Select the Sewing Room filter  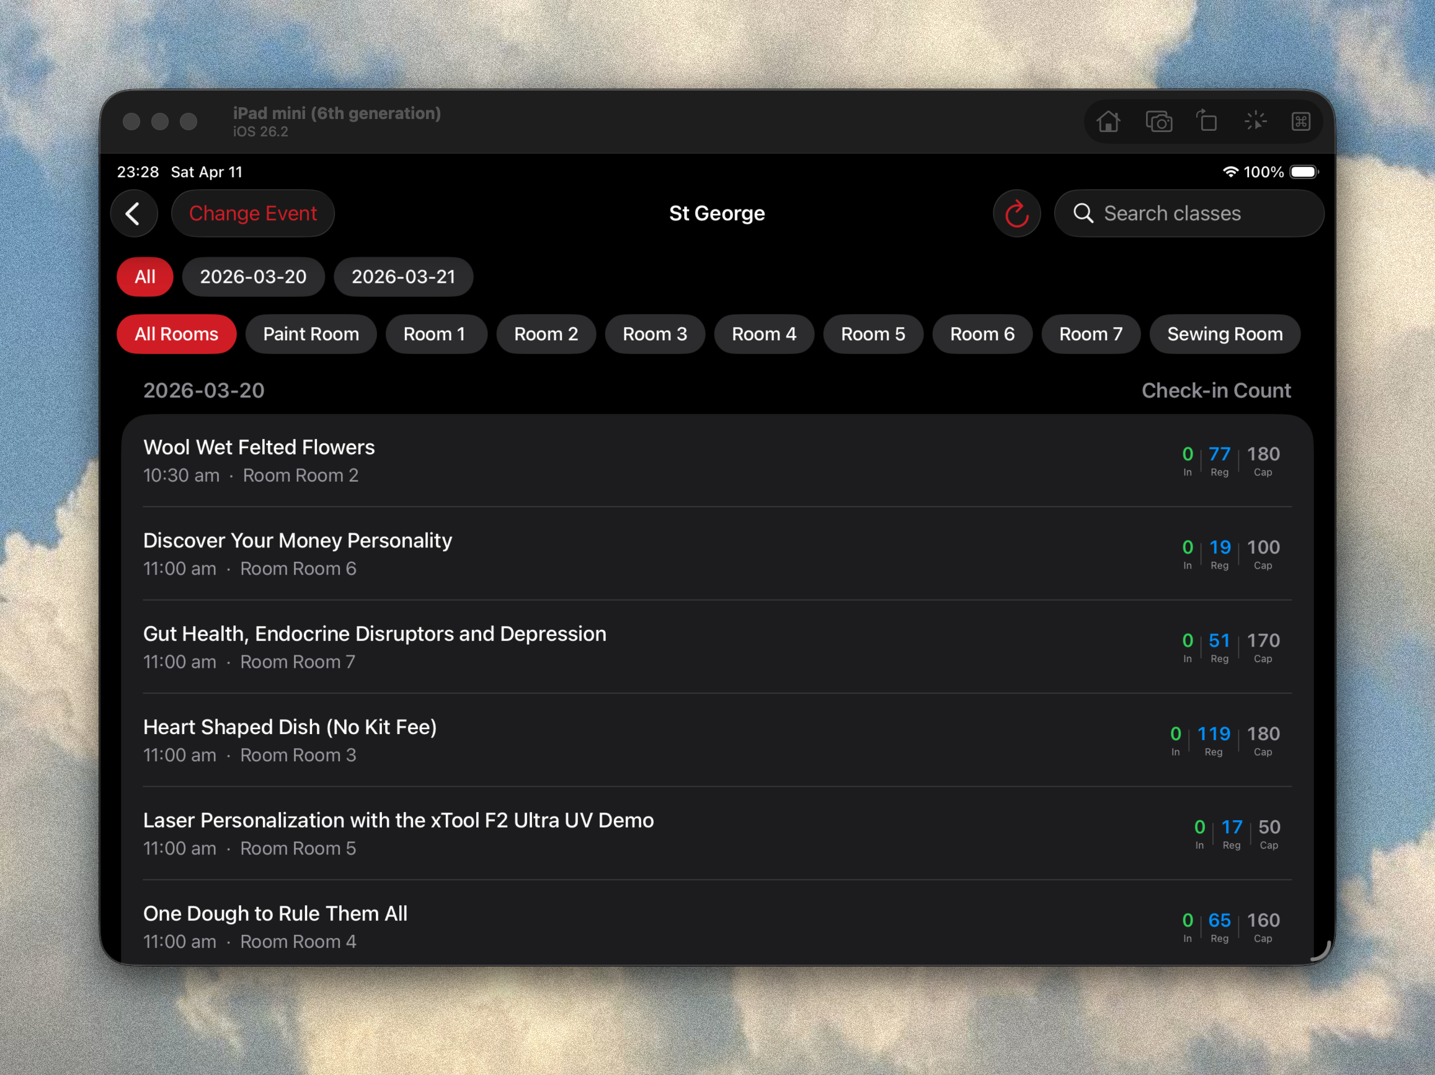[1225, 334]
